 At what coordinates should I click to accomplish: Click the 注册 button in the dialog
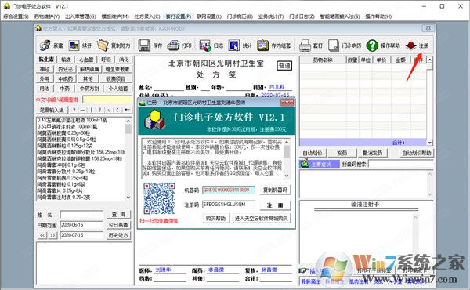[275, 205]
